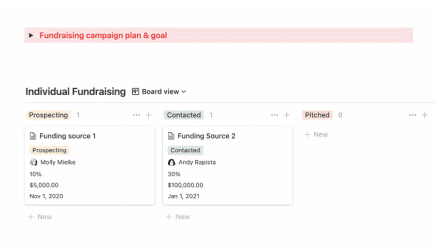Image resolution: width=435 pixels, height=248 pixels.
Task: Select the green Contacted tag on Funding Source 2
Action: point(185,150)
